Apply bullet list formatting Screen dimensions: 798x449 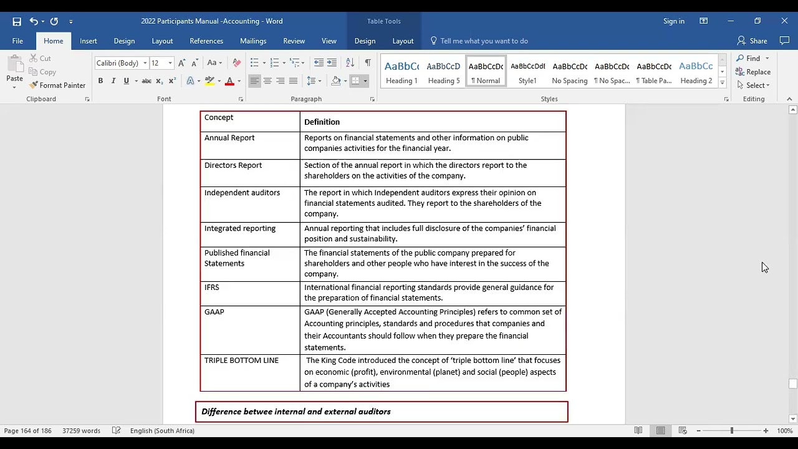point(254,63)
